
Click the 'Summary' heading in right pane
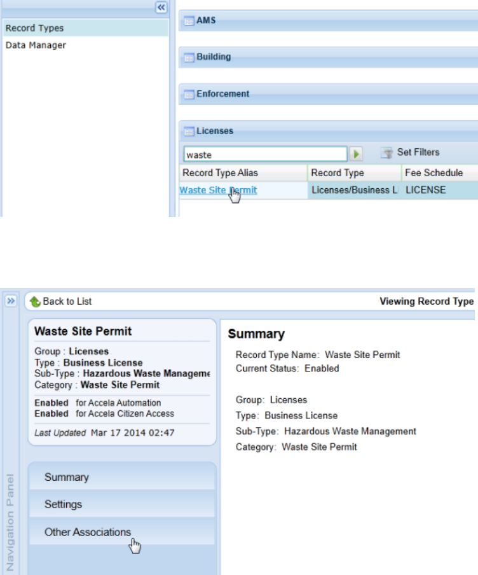coord(256,334)
